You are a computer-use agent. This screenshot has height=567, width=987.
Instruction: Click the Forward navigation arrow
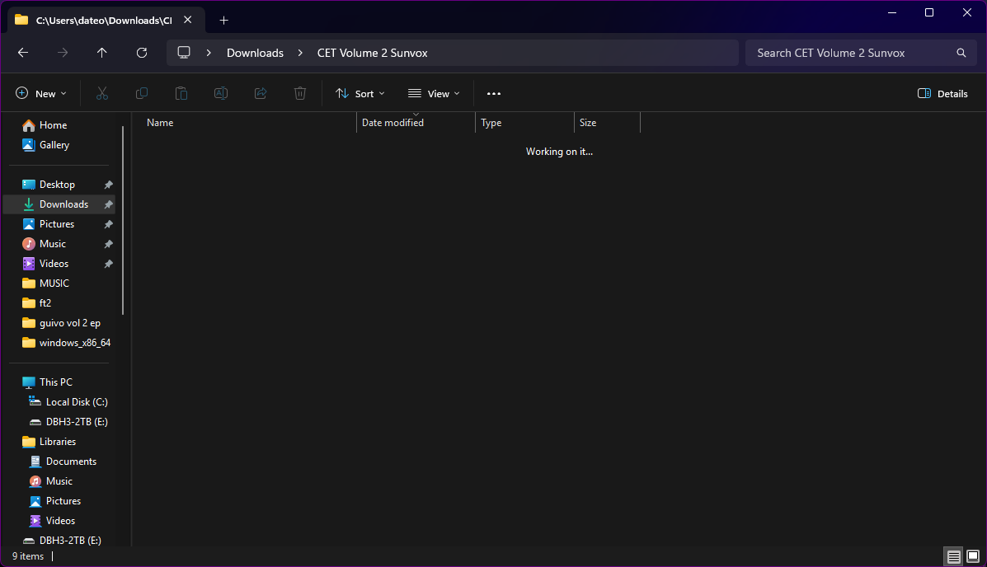(63, 53)
